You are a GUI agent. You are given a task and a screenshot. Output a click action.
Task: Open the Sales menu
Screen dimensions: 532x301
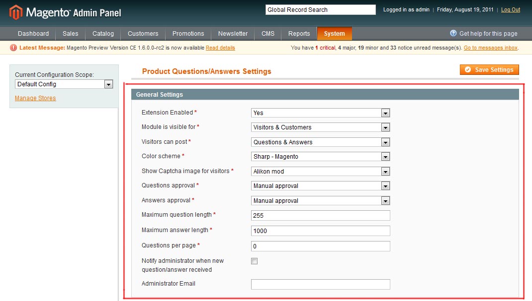coord(70,34)
